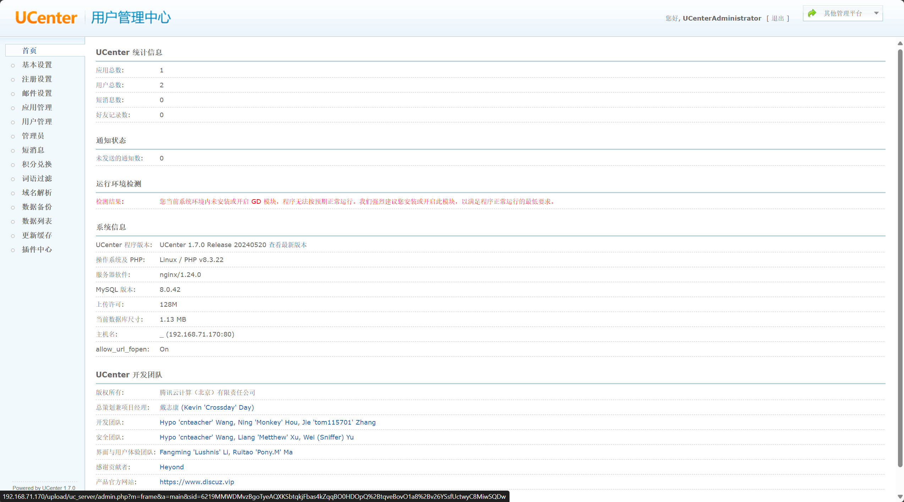Click the green arrow platform icon
This screenshot has height=502, width=904.
[x=812, y=13]
